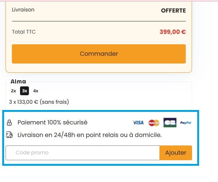Viewport: 218px width, 182px height.
Task: Focus the Code promo input field
Action: 83,153
